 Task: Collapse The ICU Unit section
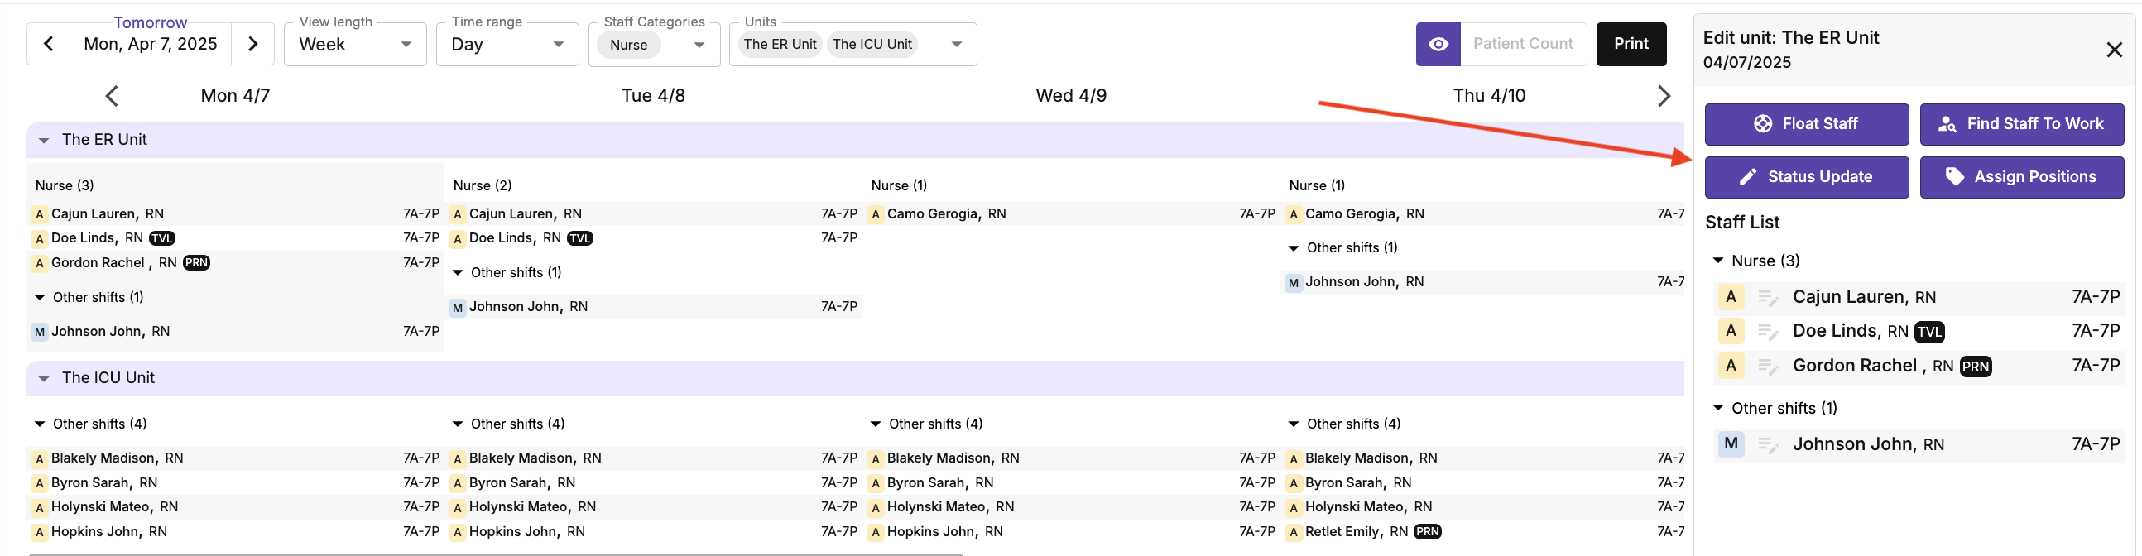44,379
